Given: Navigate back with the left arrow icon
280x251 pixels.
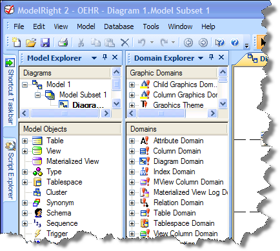Looking at the screenshot, I should pos(188,43).
